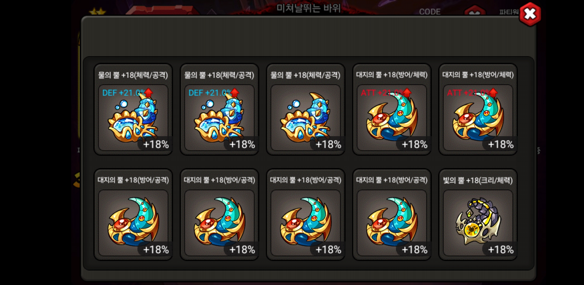This screenshot has height=285, width=584.
Task: Pick the second 대지의 뿔 +18(방어/공격) icon
Action: click(x=219, y=223)
